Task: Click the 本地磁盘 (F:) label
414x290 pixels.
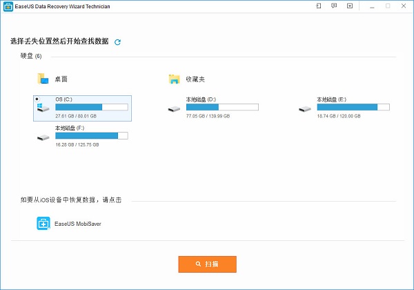Action: [70, 128]
